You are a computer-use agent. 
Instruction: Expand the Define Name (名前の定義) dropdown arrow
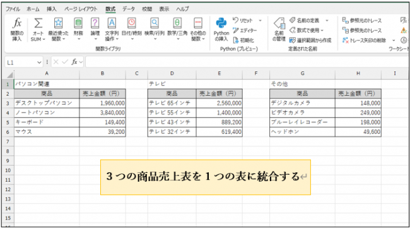[x=327, y=20]
